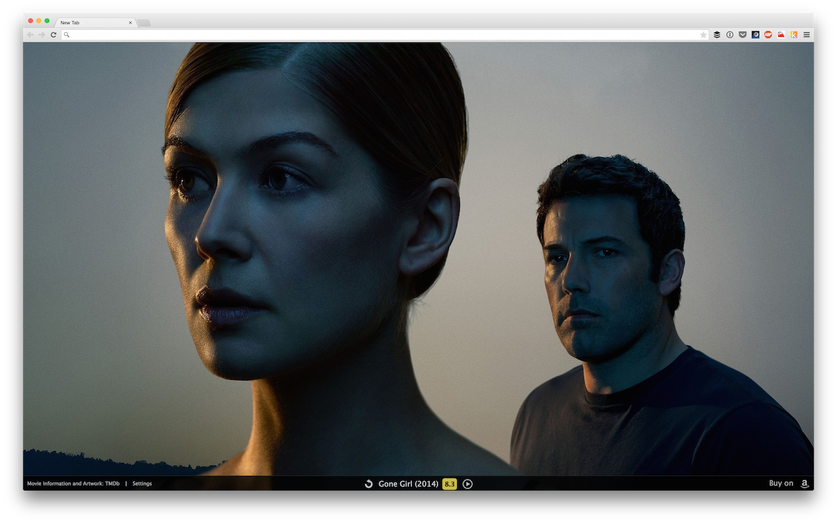Open the Settings link
The image size is (837, 523).
(x=142, y=484)
